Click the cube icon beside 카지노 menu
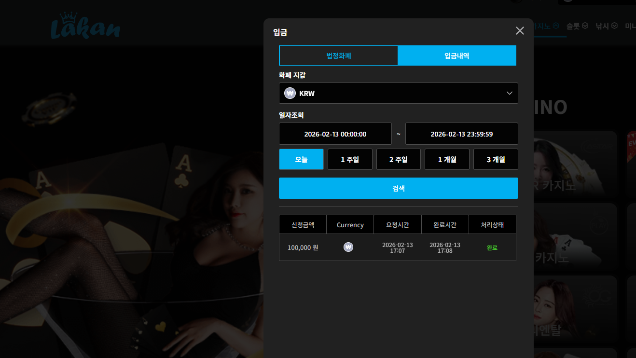Viewport: 636px width, 358px height. click(x=556, y=26)
